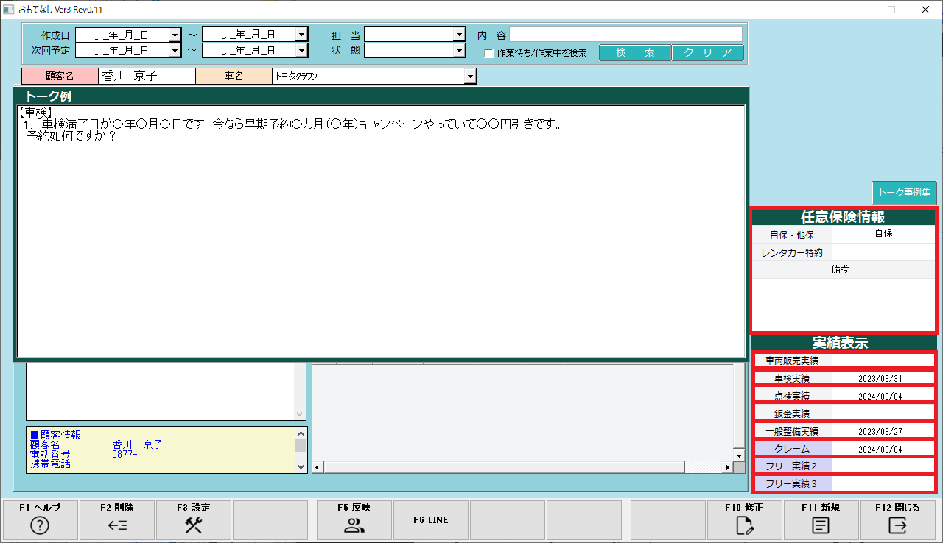Click F5 反映 person icon
The image size is (943, 543).
(x=354, y=525)
